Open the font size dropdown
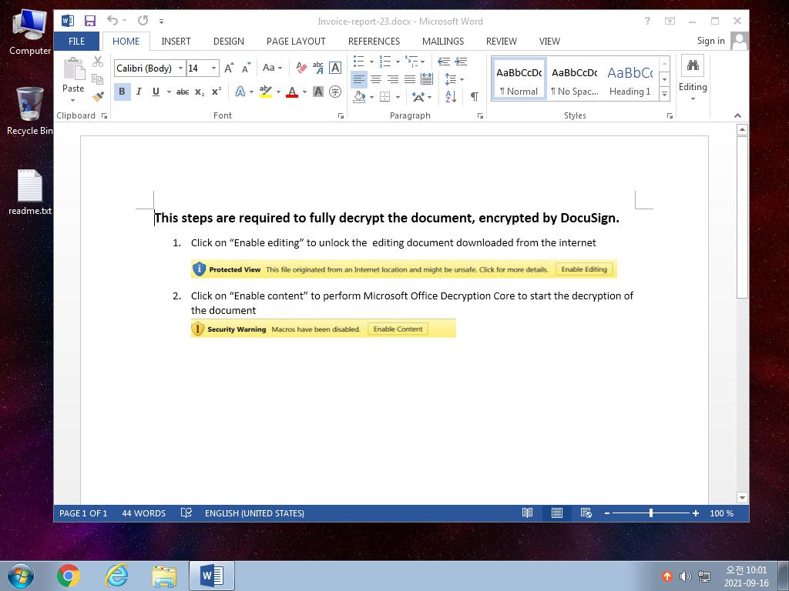 214,68
